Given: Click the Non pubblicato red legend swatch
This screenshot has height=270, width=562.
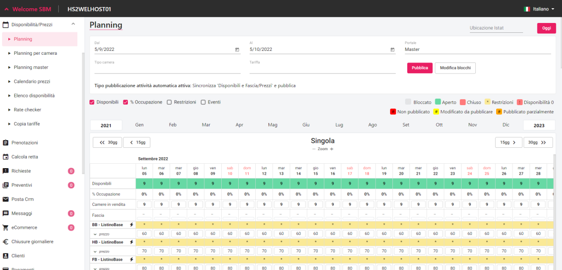Looking at the screenshot, I should 393,112.
